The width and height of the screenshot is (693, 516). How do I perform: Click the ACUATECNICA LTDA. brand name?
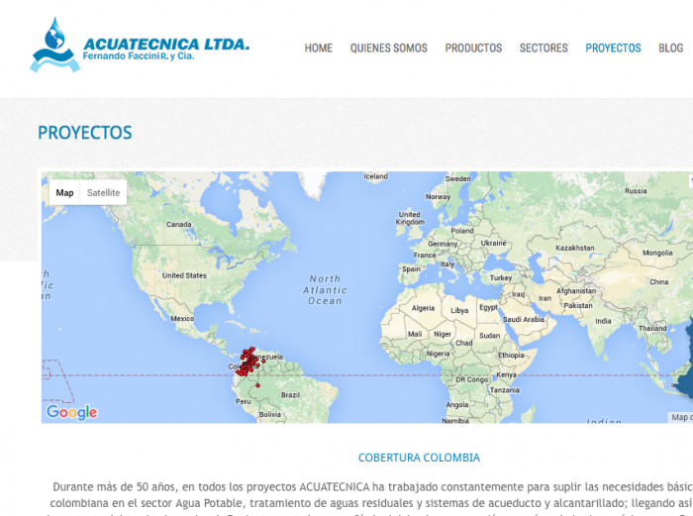[x=166, y=44]
